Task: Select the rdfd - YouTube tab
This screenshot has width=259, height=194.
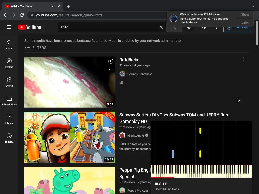Action: pos(32,6)
